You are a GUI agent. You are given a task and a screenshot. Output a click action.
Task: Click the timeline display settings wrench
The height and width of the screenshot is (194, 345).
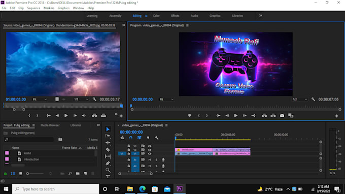pyautogui.click(x=157, y=138)
